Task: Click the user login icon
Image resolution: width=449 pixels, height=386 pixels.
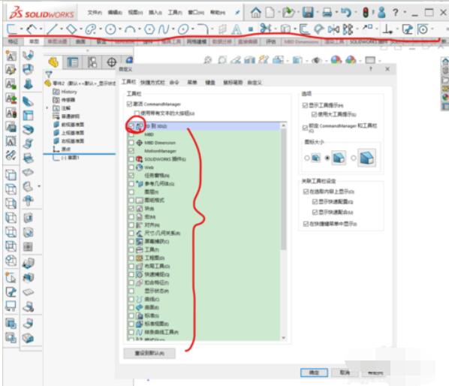Action: coord(381,12)
